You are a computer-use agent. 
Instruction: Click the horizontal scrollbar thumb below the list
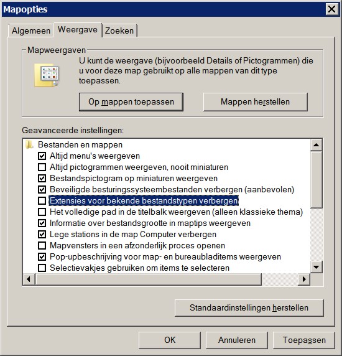[x=149, y=279]
